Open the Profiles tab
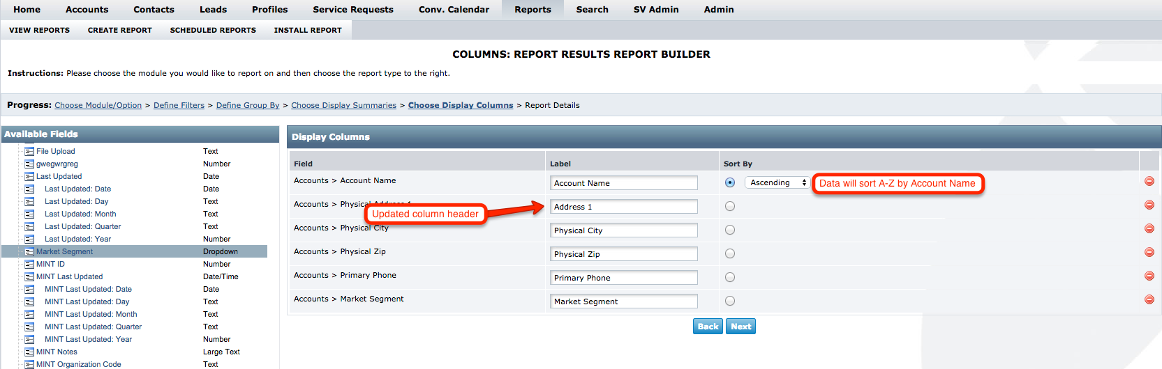This screenshot has width=1162, height=369. [270, 10]
